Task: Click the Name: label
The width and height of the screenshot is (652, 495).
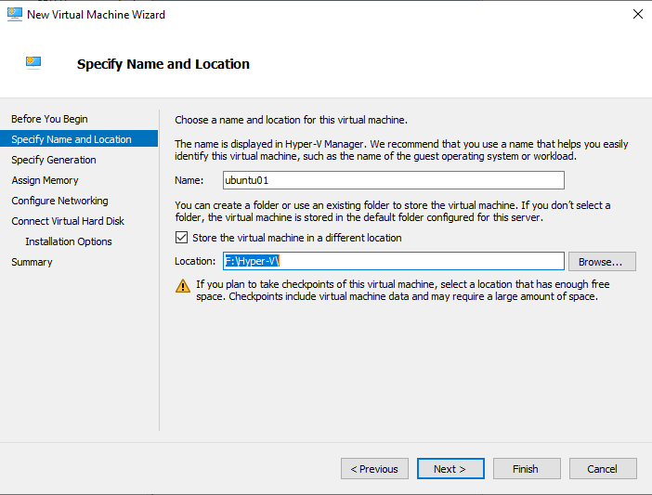Action: point(189,180)
